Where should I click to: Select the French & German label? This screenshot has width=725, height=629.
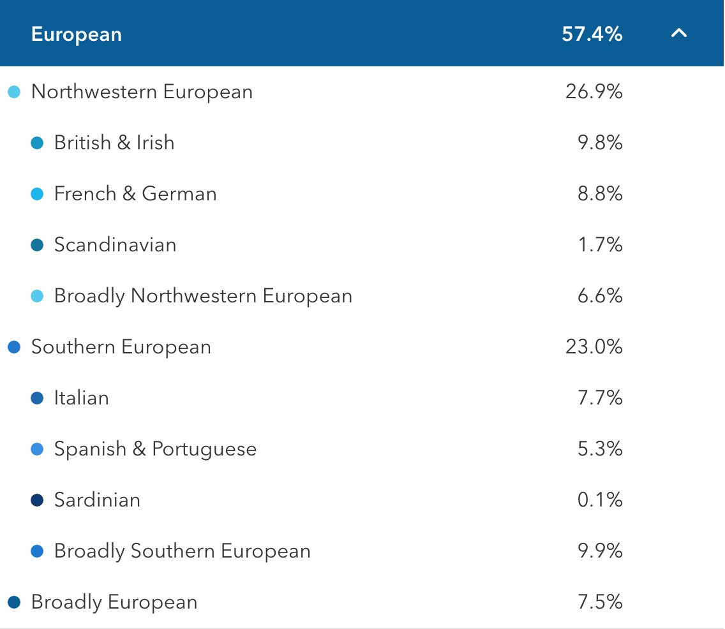tap(135, 193)
